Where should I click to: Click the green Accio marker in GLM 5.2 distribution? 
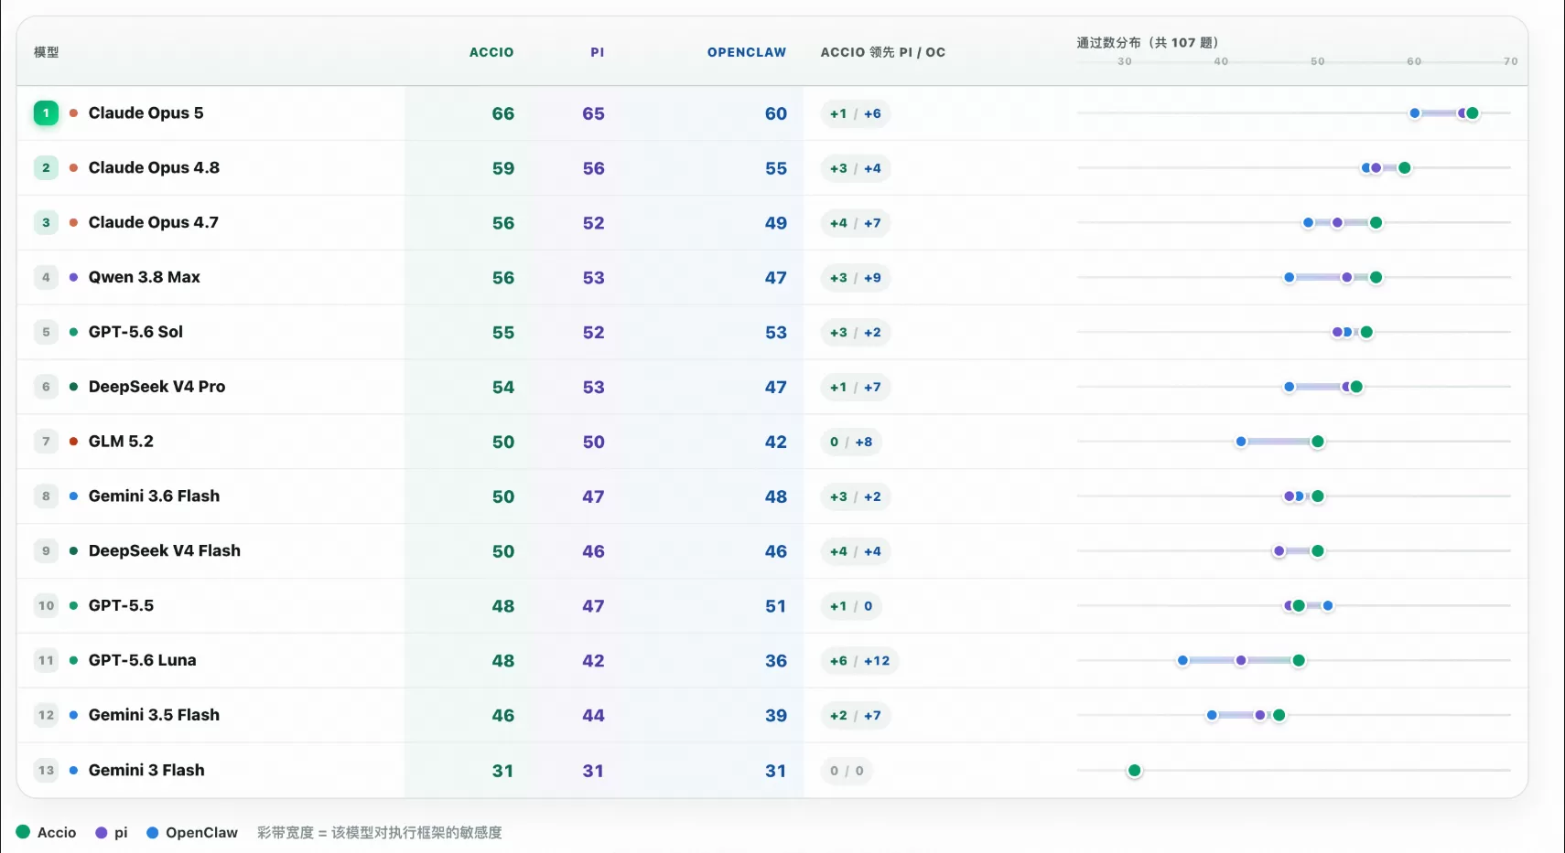point(1318,442)
